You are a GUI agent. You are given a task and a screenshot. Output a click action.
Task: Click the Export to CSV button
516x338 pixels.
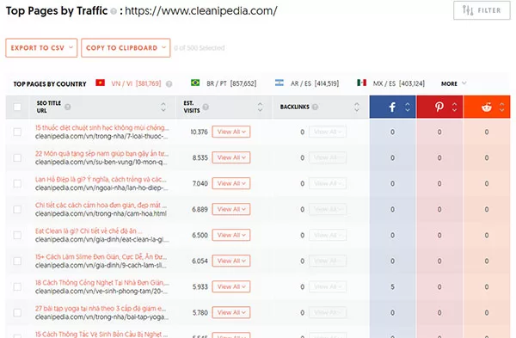41,47
